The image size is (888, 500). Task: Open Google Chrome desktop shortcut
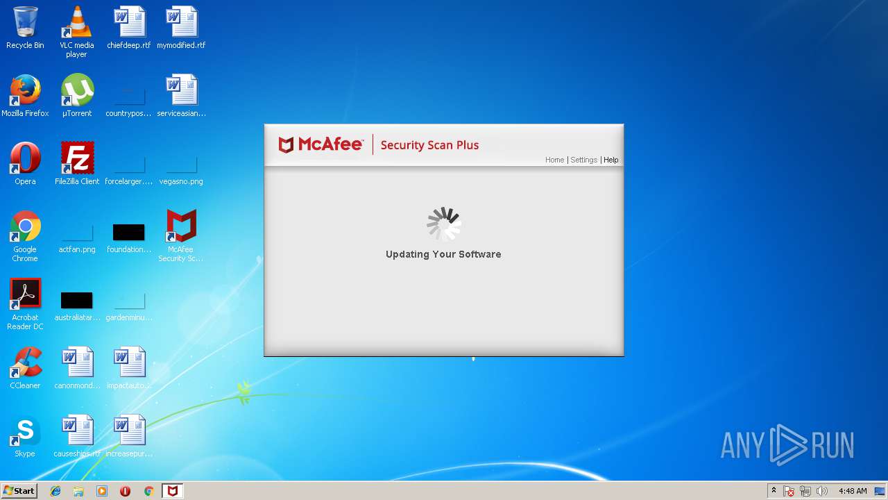[x=25, y=236]
